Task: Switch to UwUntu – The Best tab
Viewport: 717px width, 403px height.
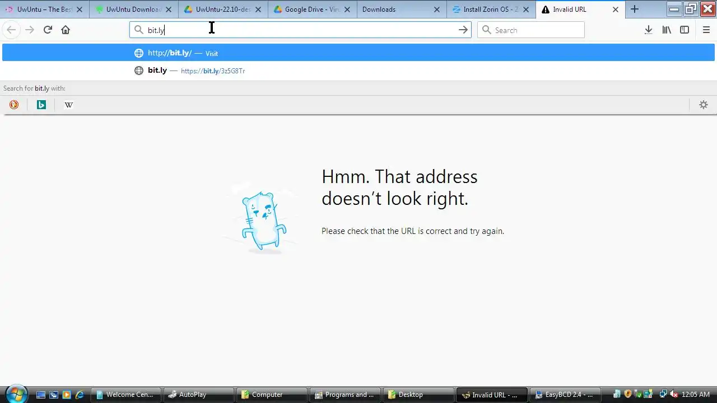Action: pos(44,10)
